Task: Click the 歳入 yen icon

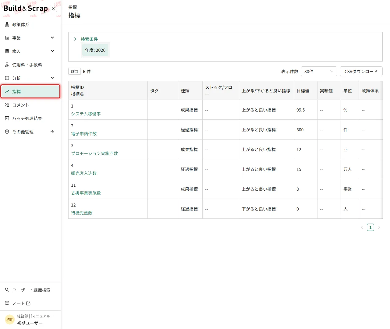Action: (7, 51)
